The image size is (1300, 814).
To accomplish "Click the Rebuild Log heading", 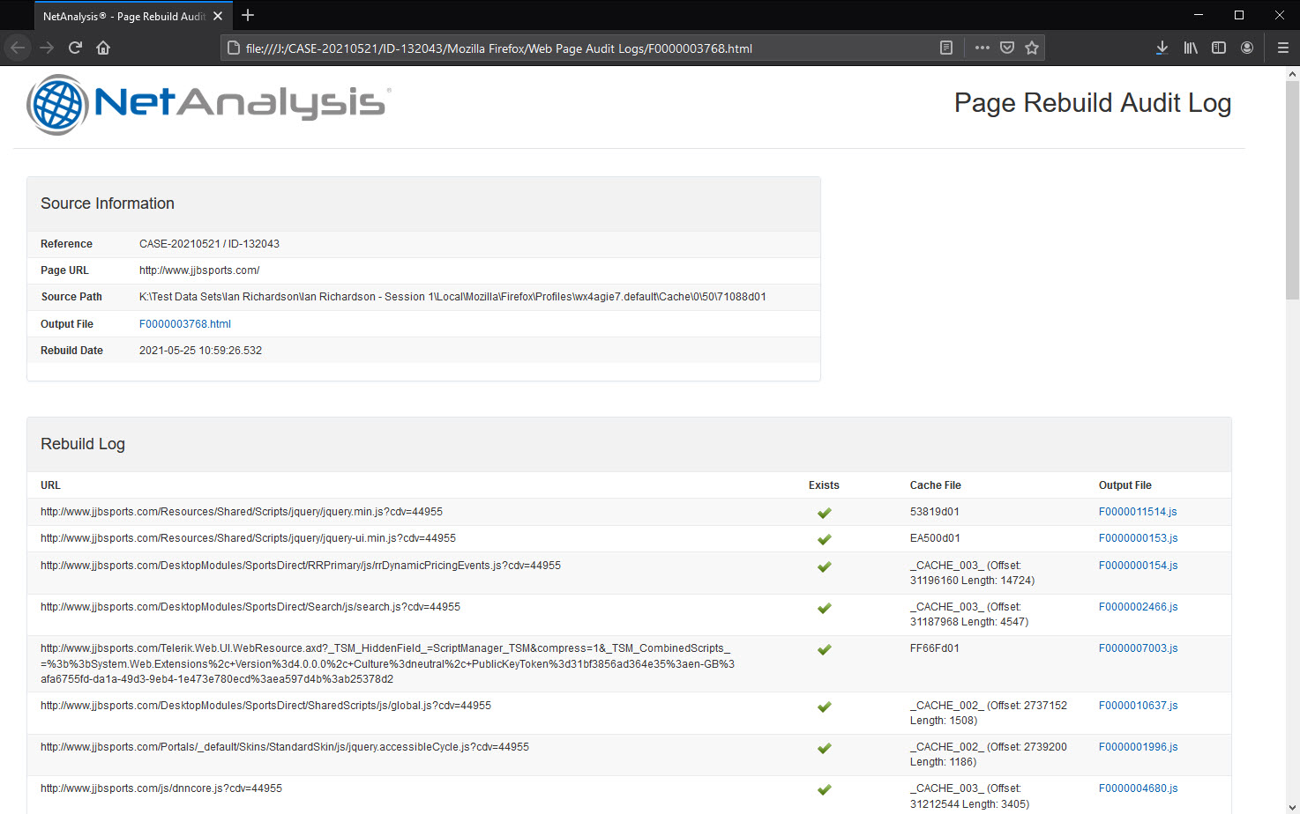I will [x=83, y=444].
